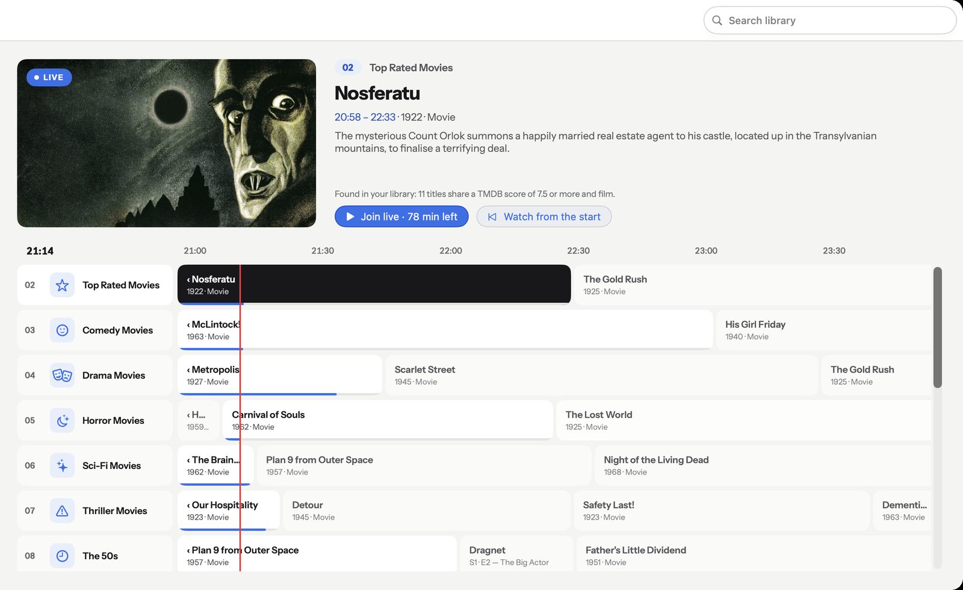
Task: Click the Horror Movies channel name
Action: tap(113, 420)
